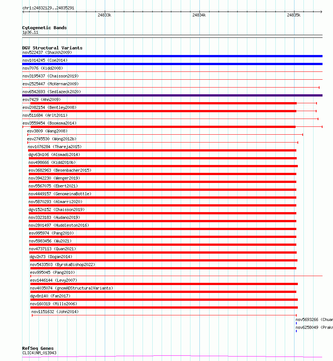Select variant nsv1151632 (John2014)
333x361 pixels.
point(55,312)
